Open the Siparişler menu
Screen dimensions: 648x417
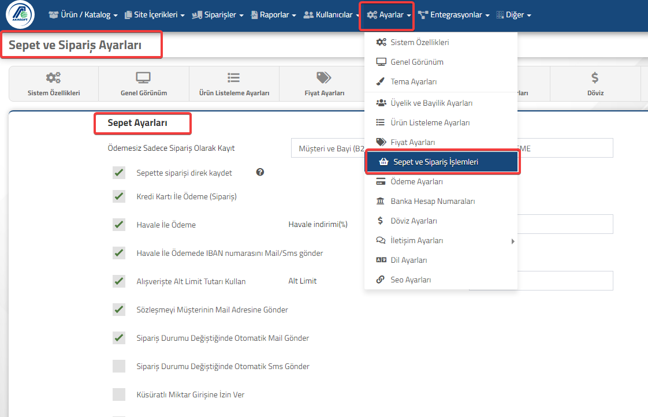click(218, 15)
